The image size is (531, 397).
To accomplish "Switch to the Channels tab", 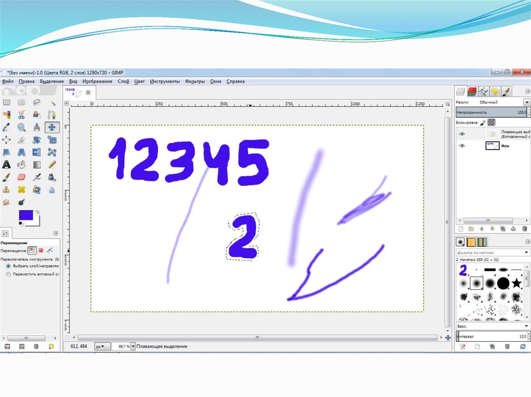I will 472,91.
